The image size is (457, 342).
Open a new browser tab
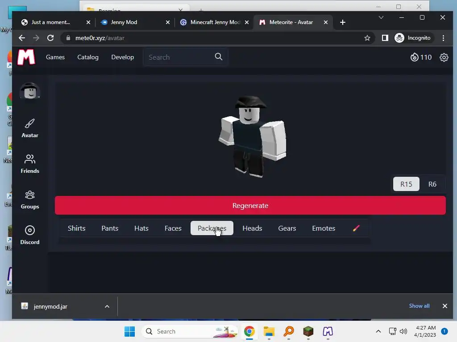click(343, 22)
